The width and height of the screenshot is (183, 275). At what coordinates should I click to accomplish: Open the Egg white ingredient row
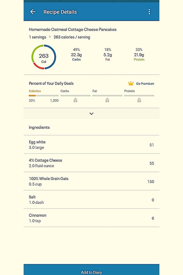[92, 144]
